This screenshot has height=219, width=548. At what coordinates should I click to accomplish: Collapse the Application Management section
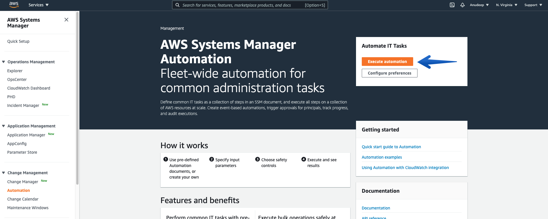tap(3, 126)
